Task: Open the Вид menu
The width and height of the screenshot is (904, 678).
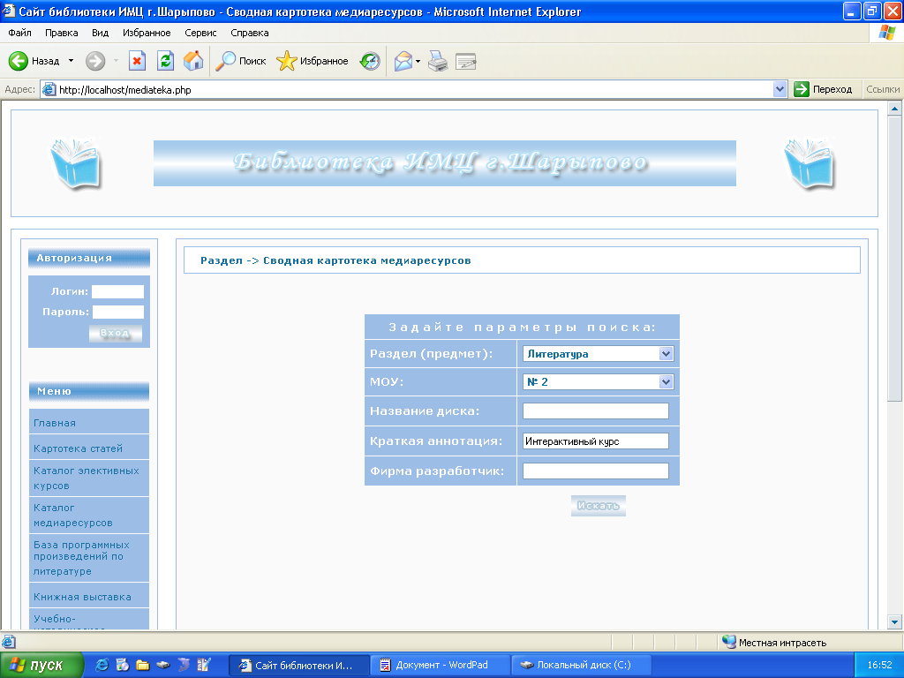Action: click(x=100, y=33)
